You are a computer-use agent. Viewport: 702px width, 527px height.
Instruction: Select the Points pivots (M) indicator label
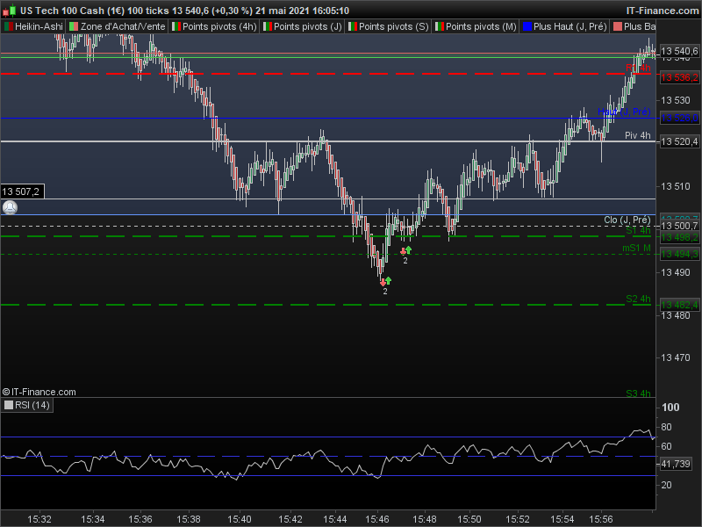[x=476, y=26]
